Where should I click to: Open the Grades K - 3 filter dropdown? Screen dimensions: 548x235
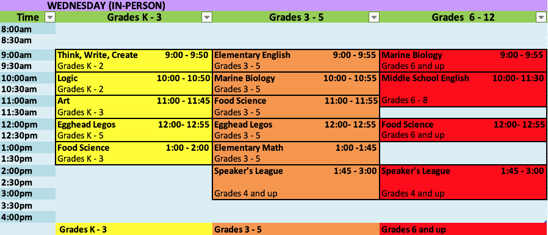tap(207, 17)
